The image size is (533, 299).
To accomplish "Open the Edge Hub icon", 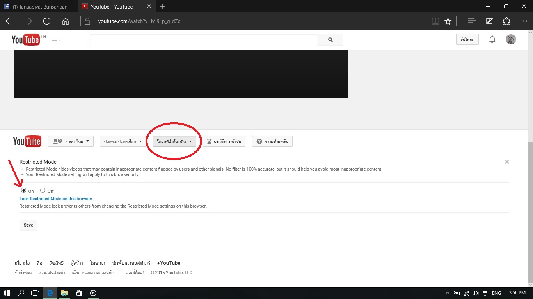I will tap(472, 21).
